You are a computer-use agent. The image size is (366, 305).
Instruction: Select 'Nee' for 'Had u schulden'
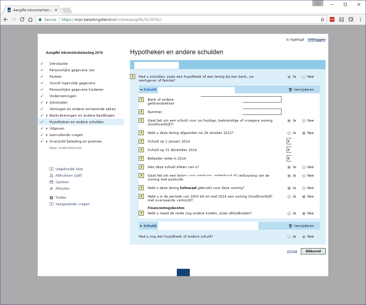coord(304,77)
